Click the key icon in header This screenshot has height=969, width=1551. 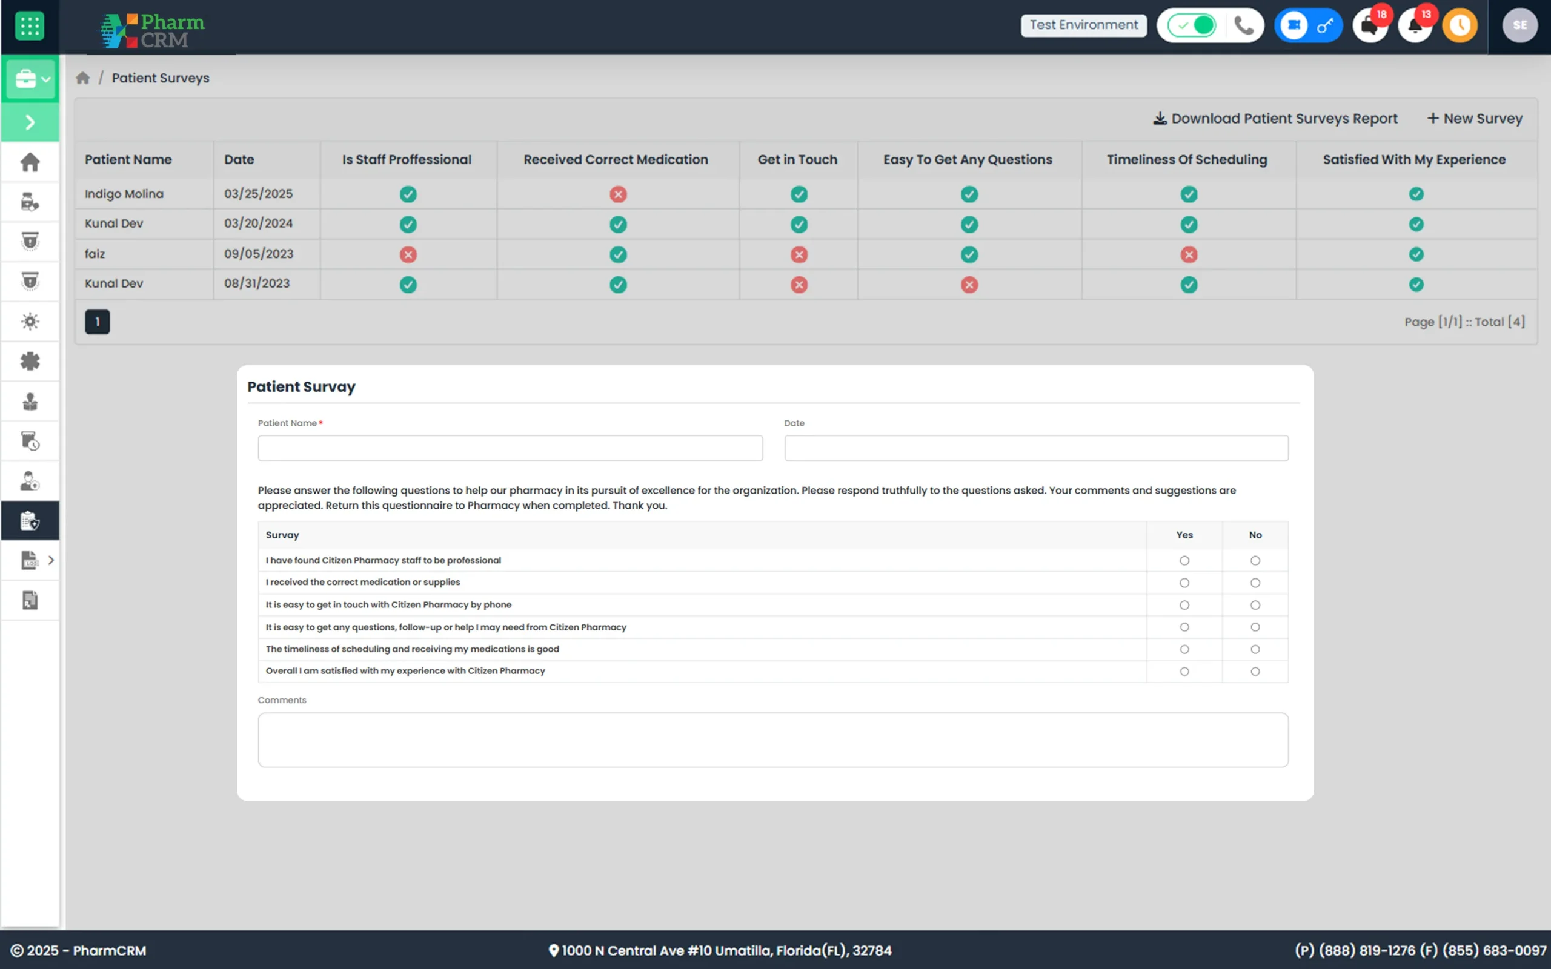[1325, 25]
